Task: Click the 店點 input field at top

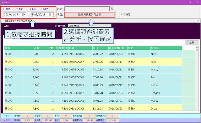Action: point(87,9)
